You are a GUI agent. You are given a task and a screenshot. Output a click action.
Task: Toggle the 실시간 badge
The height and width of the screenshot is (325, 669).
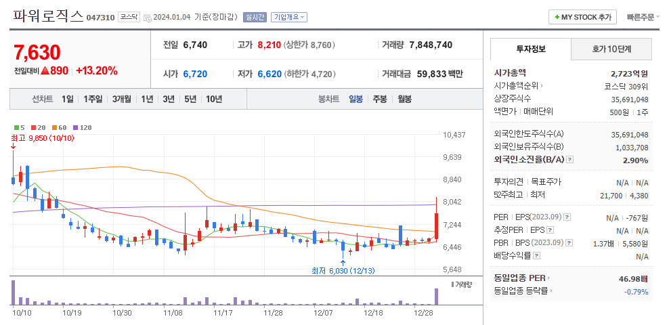[255, 17]
